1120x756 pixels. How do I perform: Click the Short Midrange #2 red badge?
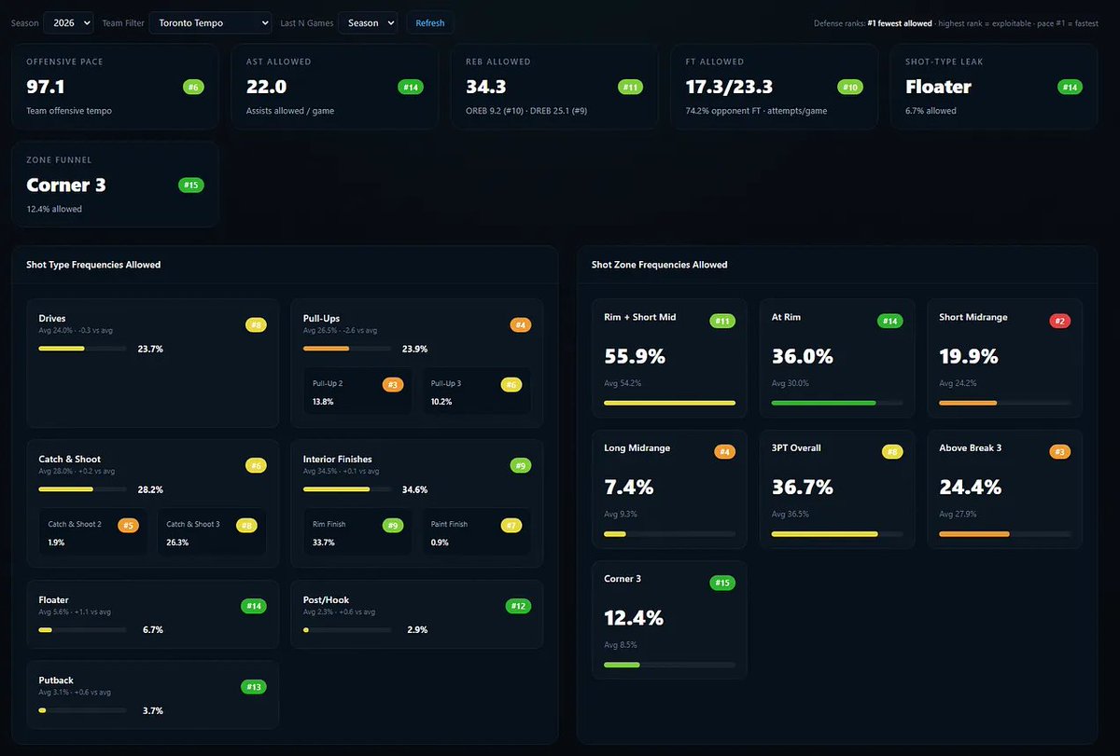pyautogui.click(x=1060, y=321)
